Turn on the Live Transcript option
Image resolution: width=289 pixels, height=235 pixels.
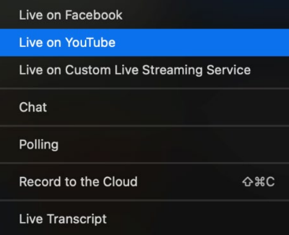click(144, 219)
